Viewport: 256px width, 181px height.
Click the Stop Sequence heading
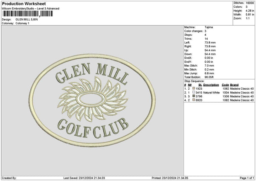[194, 81]
